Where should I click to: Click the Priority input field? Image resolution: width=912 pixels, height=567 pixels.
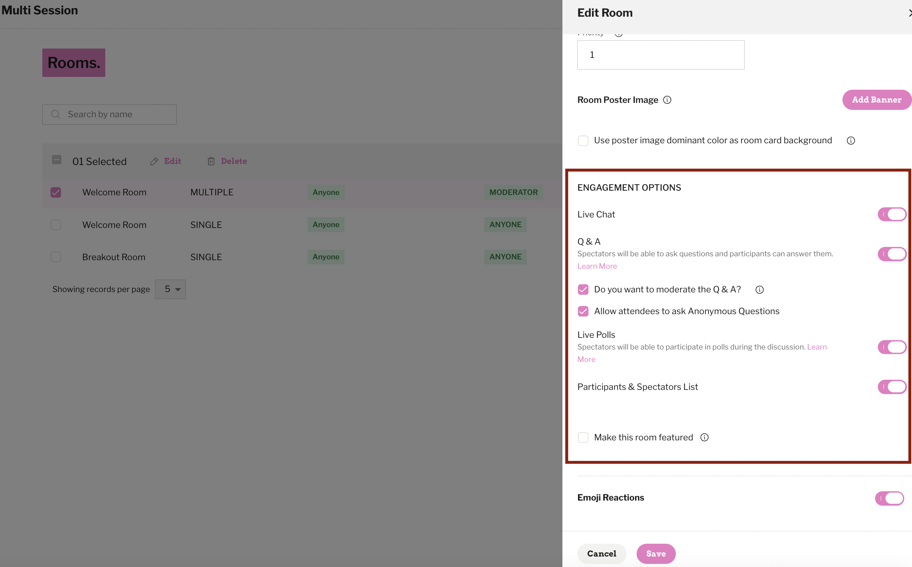click(661, 55)
